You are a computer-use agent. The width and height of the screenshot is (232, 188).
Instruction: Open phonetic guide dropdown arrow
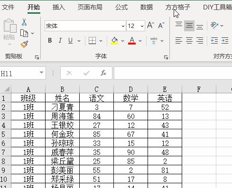(x=162, y=41)
